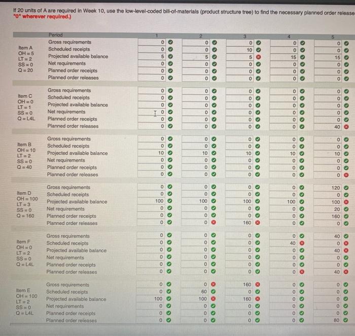Click the "Period" header label
This screenshot has height=336, width=355.
pos(55,35)
